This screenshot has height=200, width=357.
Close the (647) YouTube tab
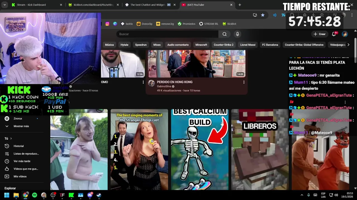click(x=231, y=5)
